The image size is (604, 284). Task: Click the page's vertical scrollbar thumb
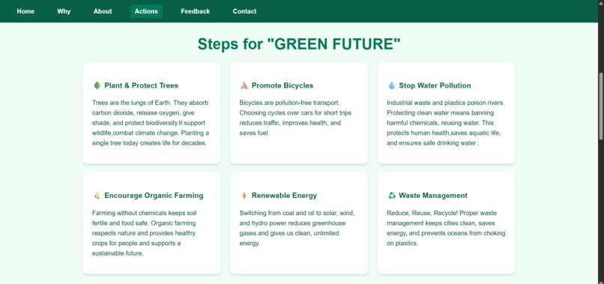pyautogui.click(x=601, y=106)
